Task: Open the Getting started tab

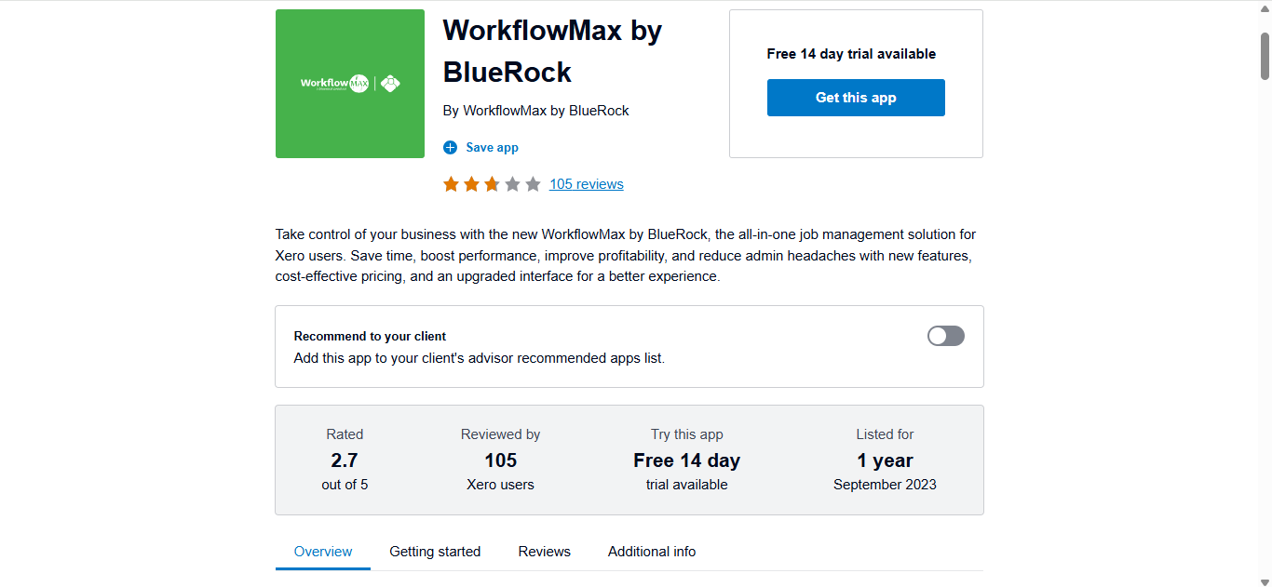Action: point(435,551)
